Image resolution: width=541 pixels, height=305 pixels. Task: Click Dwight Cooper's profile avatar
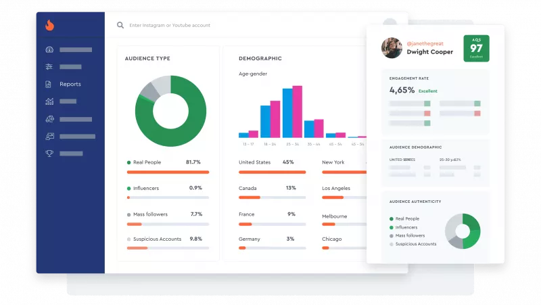pos(392,48)
